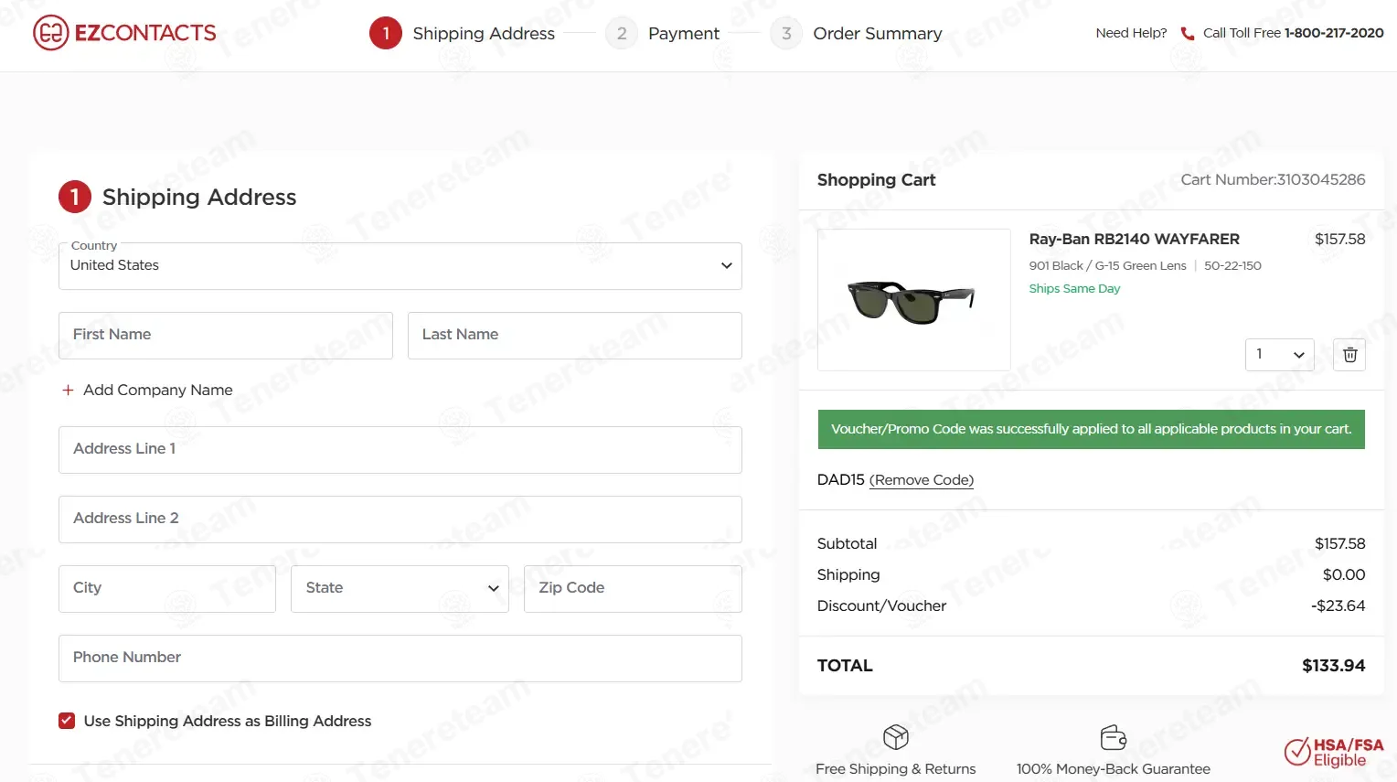
Task: Focus the Address Line 1 field
Action: tap(400, 450)
